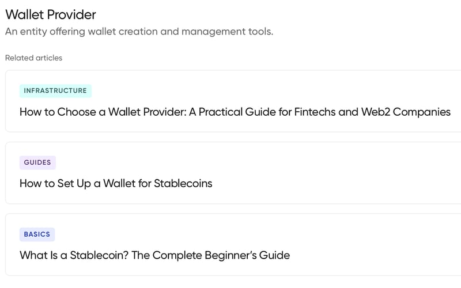Click 'How to Set Up' in the second title
This screenshot has width=461, height=288.
tap(55, 183)
